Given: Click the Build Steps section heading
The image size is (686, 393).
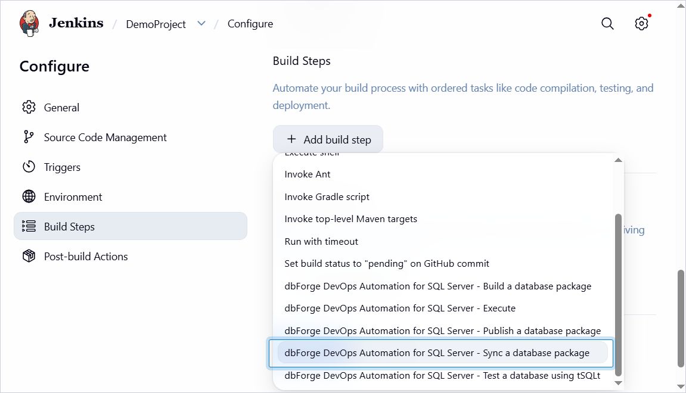Looking at the screenshot, I should (302, 61).
